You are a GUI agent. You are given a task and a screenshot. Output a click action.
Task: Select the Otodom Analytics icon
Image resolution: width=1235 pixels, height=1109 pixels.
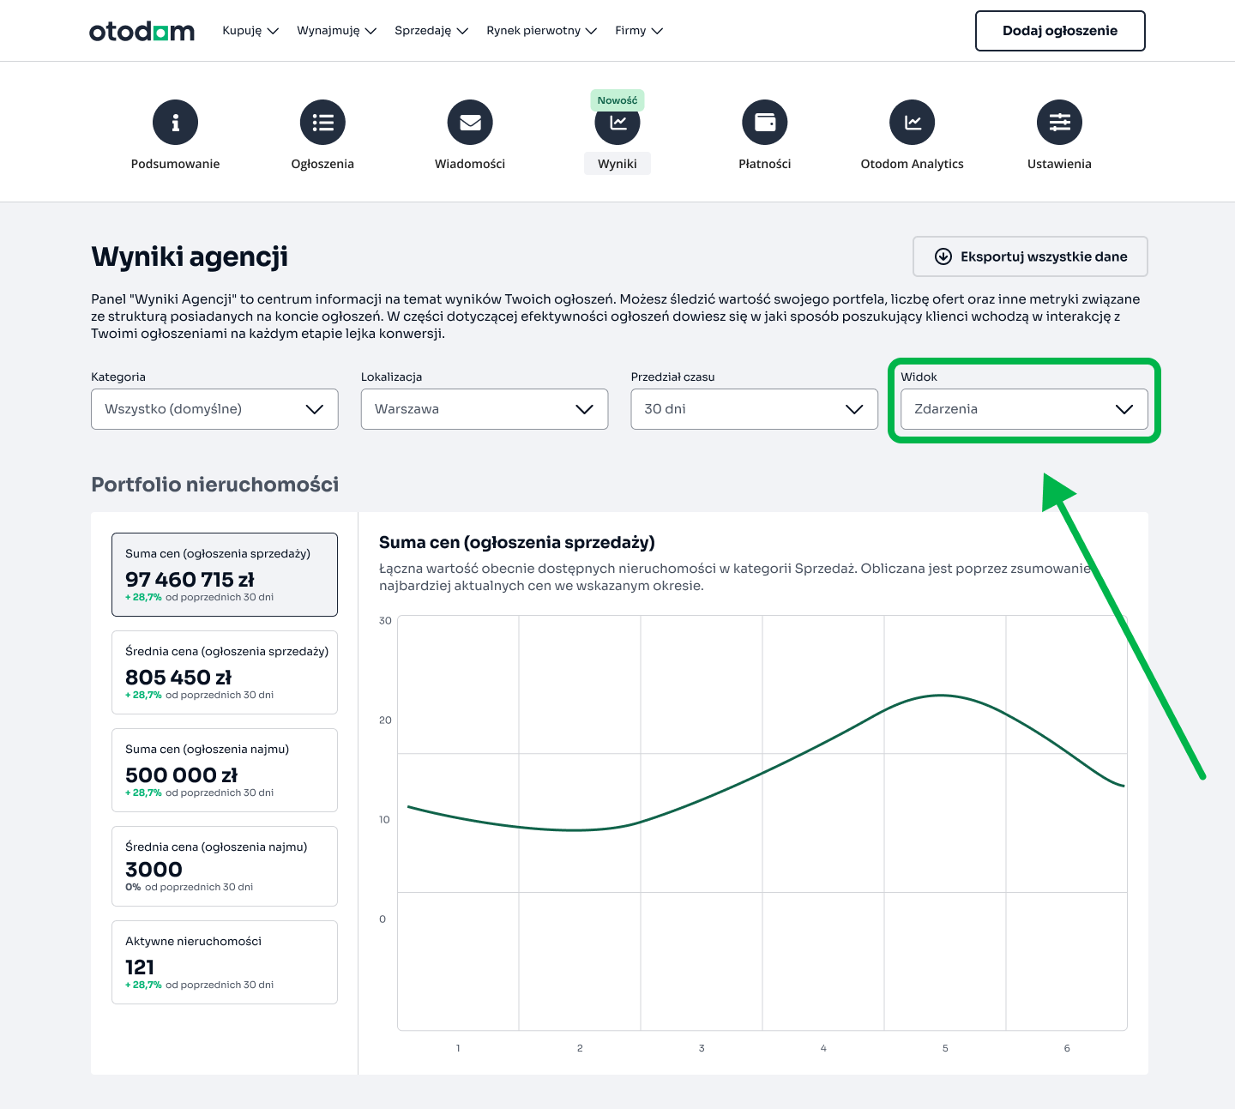coord(913,122)
